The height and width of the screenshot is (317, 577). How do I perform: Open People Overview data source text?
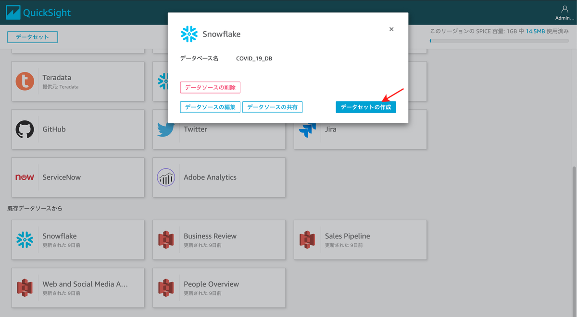click(211, 284)
